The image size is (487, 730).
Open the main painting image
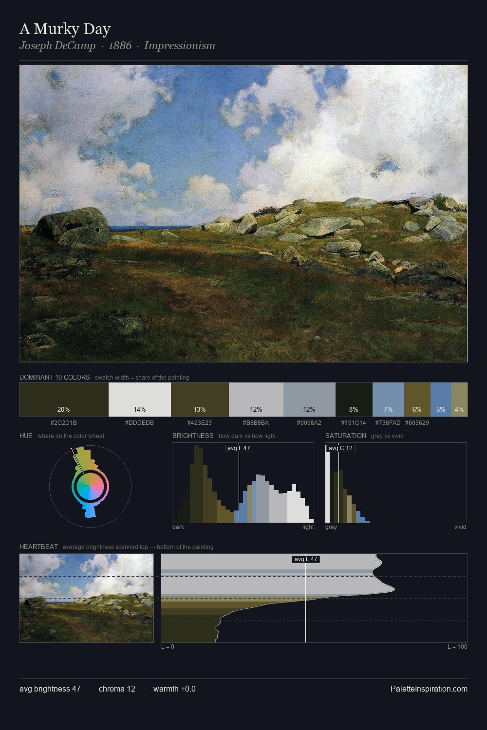[x=243, y=214]
